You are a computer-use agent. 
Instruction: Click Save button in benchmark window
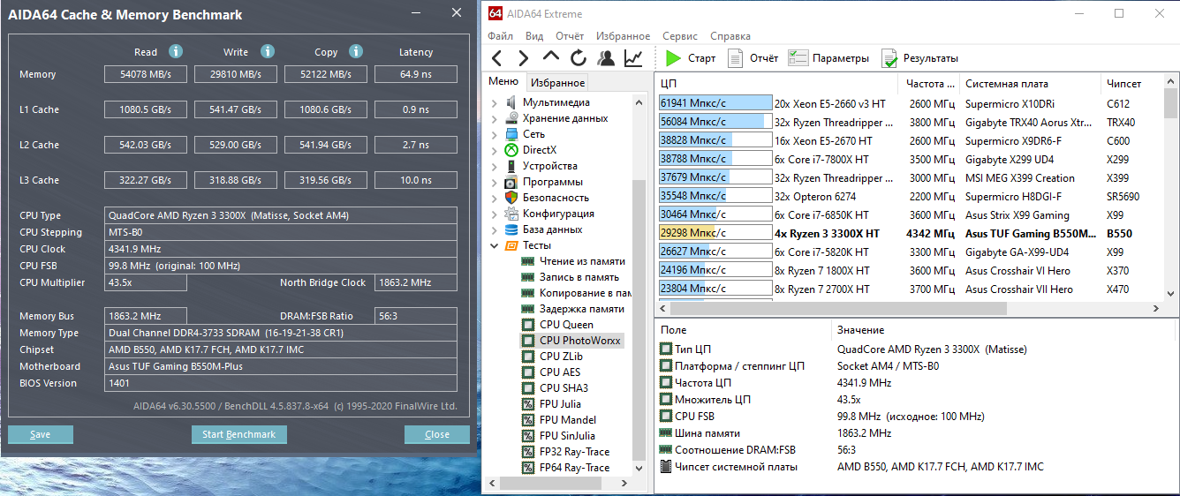(41, 434)
